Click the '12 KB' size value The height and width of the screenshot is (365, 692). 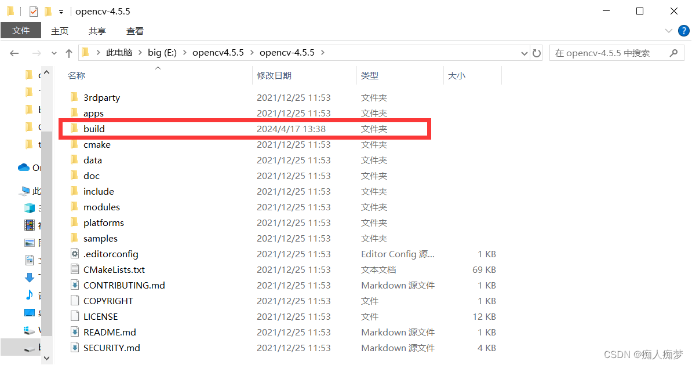click(x=484, y=317)
